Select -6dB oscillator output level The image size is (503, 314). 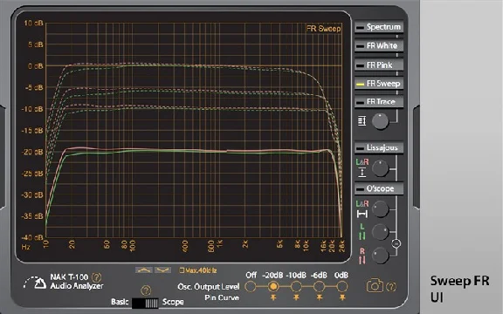pyautogui.click(x=319, y=286)
